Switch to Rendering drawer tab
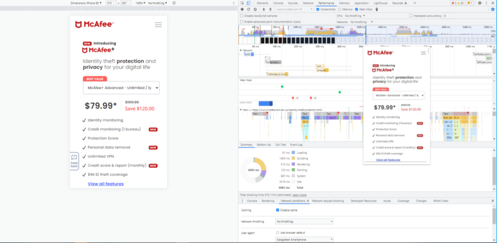The image size is (497, 243). [268, 200]
